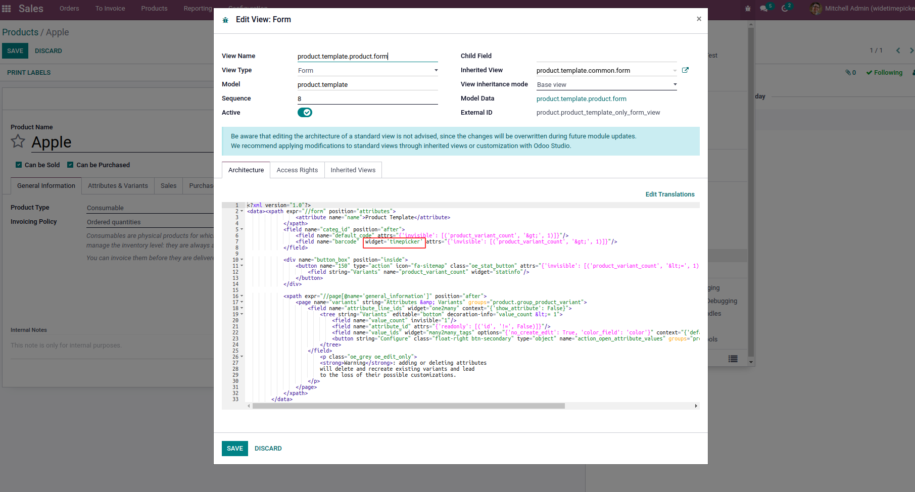Open the View Type dropdown

click(x=367, y=71)
